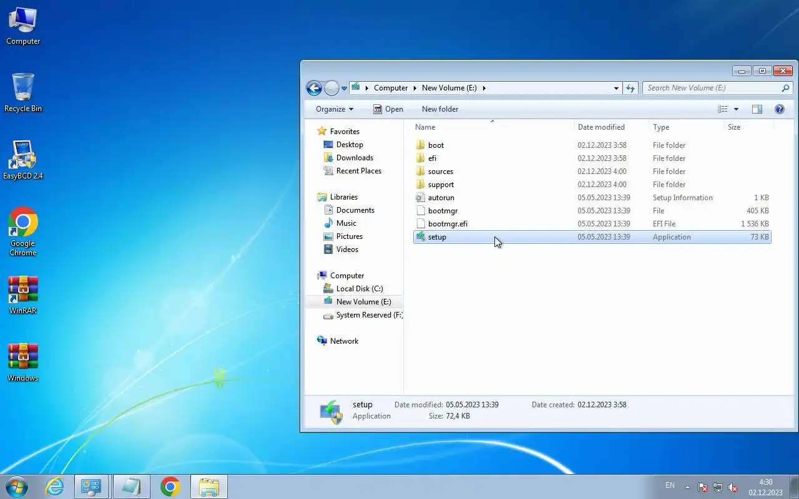Select the bootmgr file row
This screenshot has height=499, width=799.
592,211
